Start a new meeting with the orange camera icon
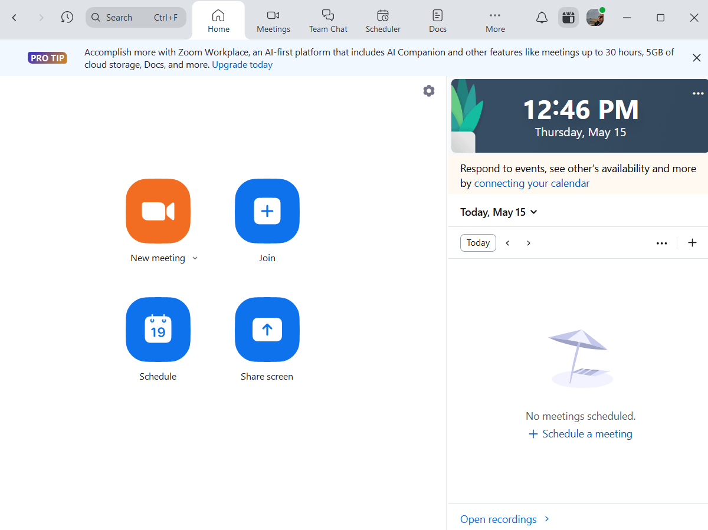Screen dimensions: 708x530 (158, 211)
